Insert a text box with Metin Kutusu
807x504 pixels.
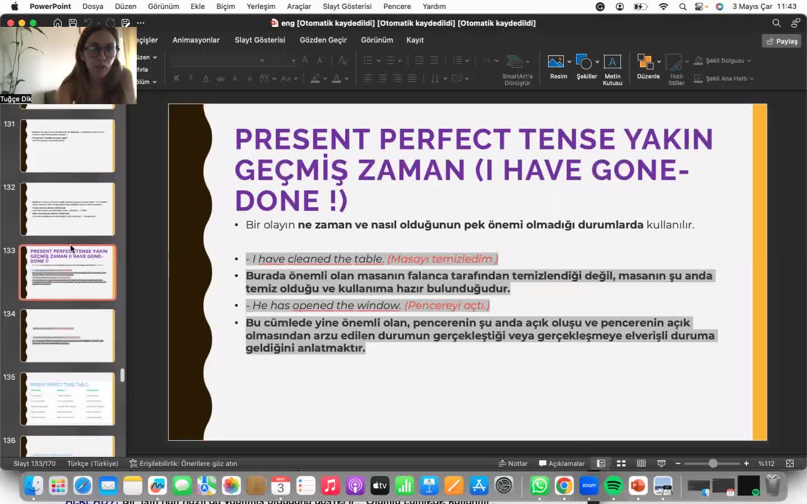(x=612, y=62)
